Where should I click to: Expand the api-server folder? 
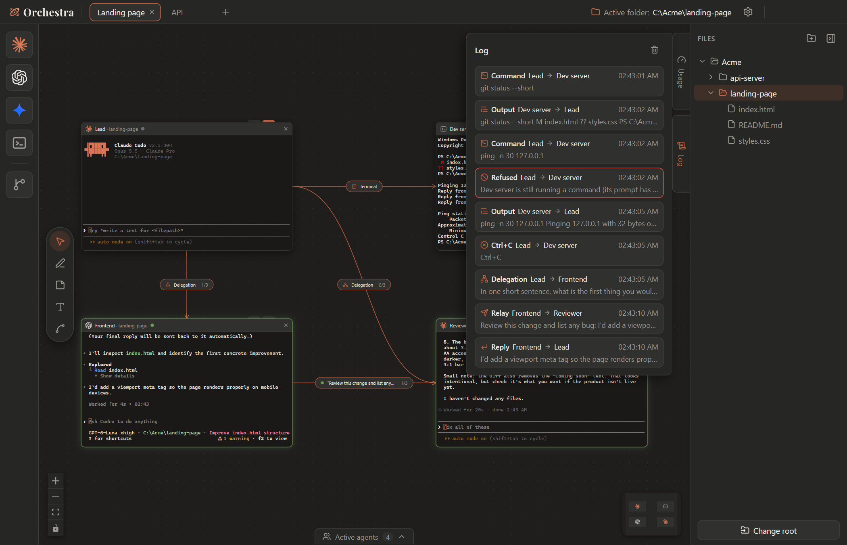pos(711,78)
